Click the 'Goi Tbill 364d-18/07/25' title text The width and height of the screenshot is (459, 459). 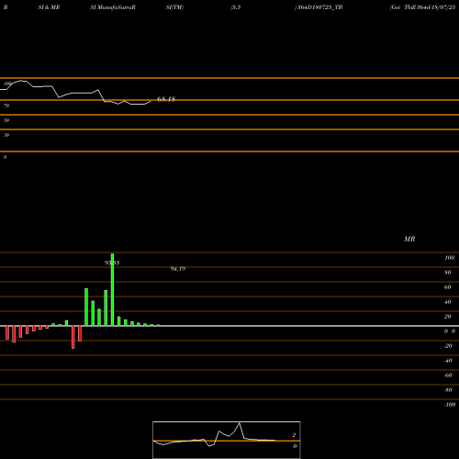[x=422, y=7]
